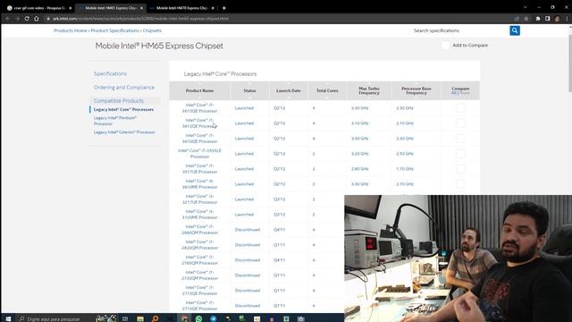Open Chrome's three-dot menu

click(567, 18)
